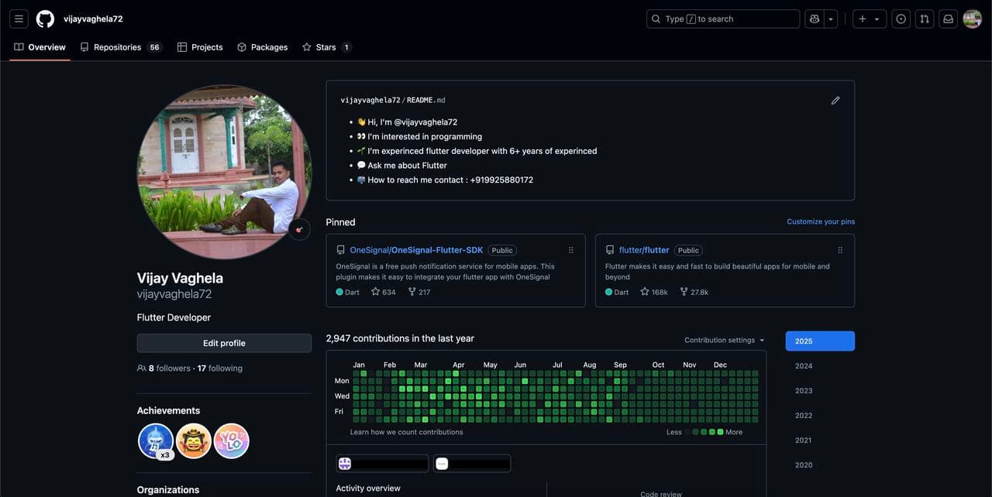Open Pull requests icon in the header

925,19
